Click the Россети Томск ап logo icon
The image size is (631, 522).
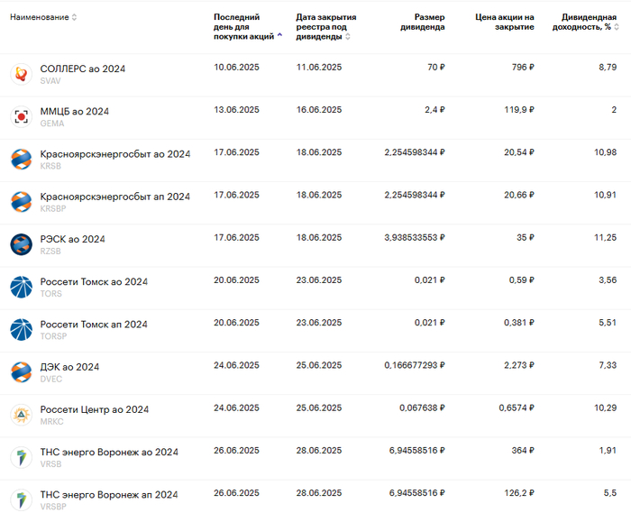click(21, 329)
